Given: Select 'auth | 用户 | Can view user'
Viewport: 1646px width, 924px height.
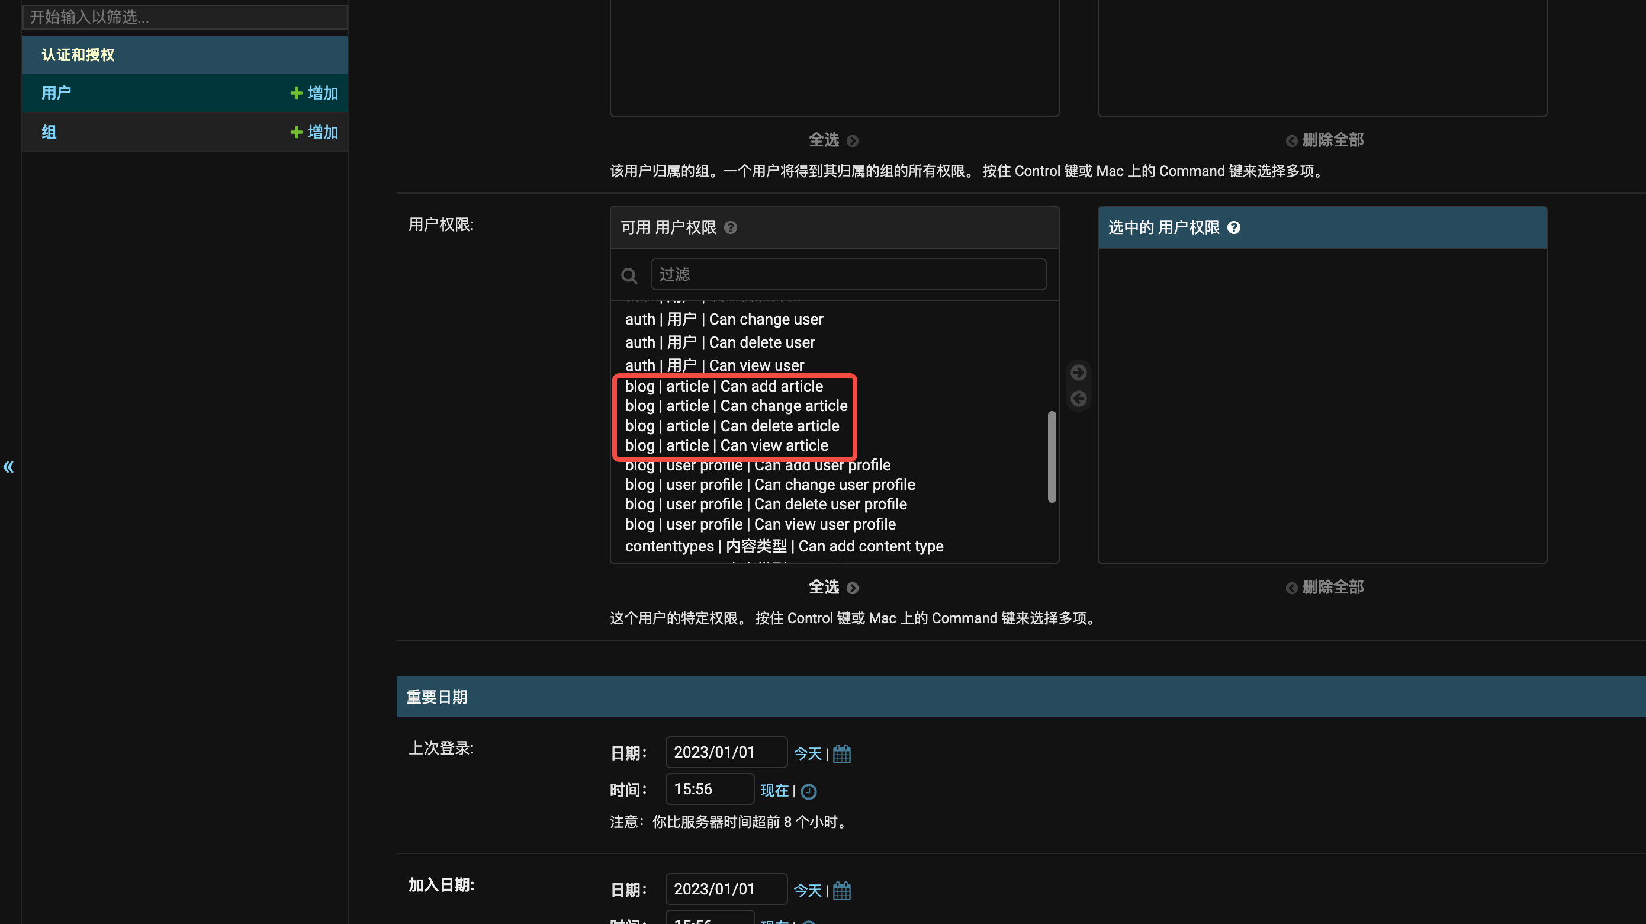Looking at the screenshot, I should 715,365.
